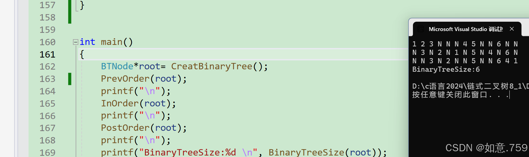Click the file path line in the console
The width and height of the screenshot is (529, 157).
point(470,86)
